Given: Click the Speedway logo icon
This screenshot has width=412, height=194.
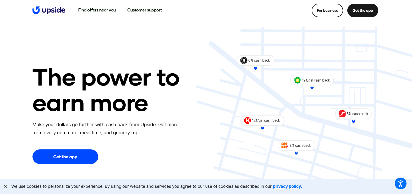Looking at the screenshot, I should tap(342, 114).
